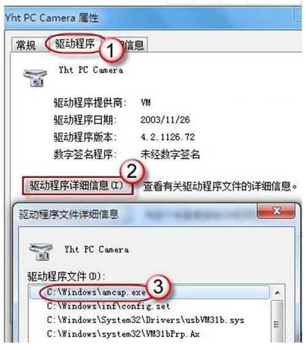Click the driver date 2003/11/26 text
This screenshot has height=350, width=306.
[165, 120]
